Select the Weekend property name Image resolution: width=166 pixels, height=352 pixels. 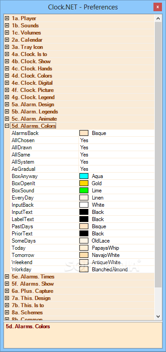click(x=22, y=262)
